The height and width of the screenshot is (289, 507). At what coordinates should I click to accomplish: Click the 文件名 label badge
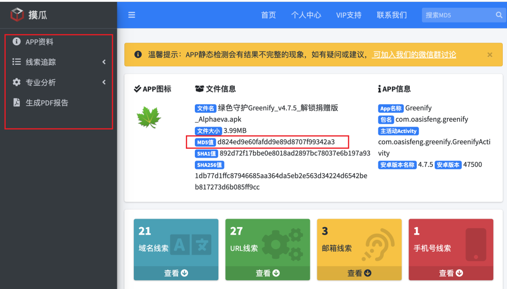(x=206, y=108)
